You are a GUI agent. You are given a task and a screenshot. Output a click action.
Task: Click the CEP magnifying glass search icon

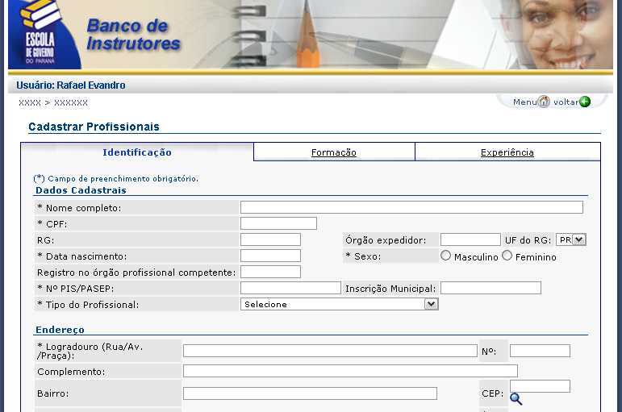click(x=516, y=399)
